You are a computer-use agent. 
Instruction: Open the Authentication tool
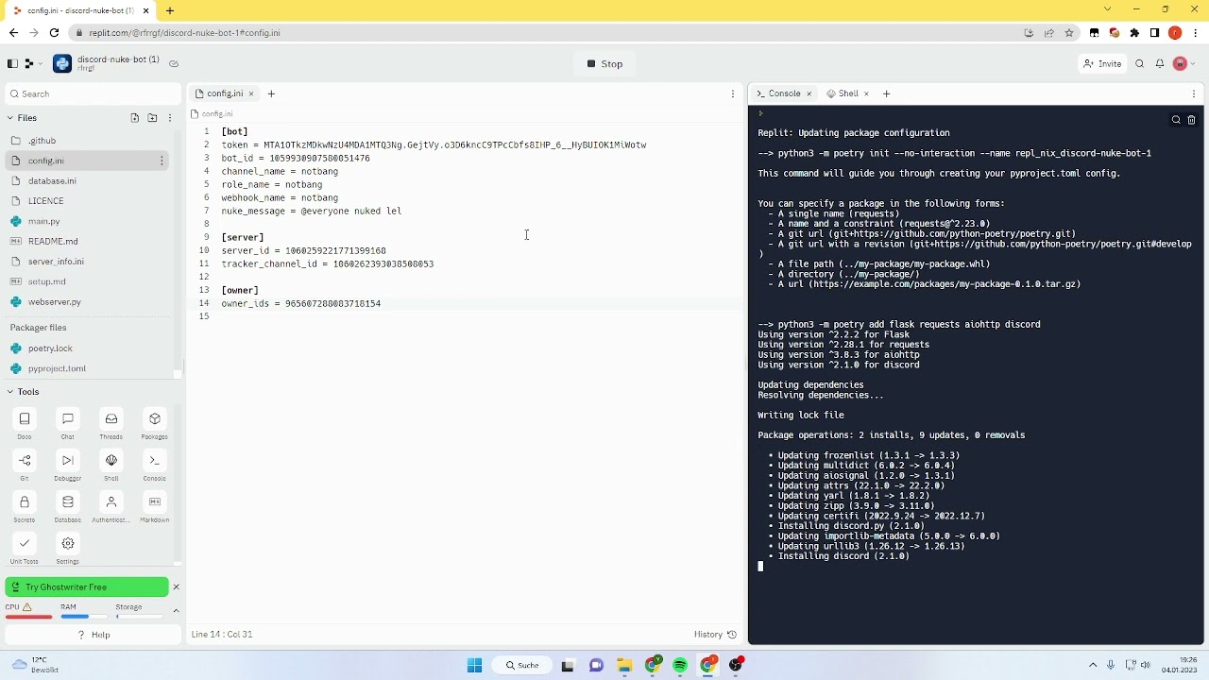point(111,508)
